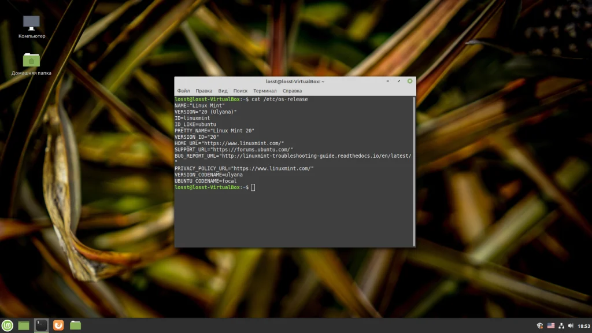
Task: Open the Компьютер desktop icon
Action: pos(32,27)
